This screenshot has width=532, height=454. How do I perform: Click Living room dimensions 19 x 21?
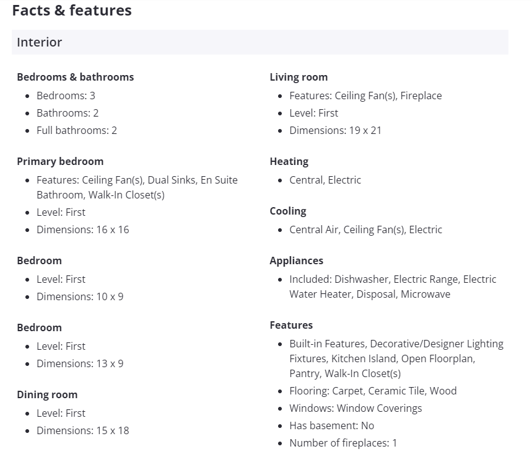[335, 130]
